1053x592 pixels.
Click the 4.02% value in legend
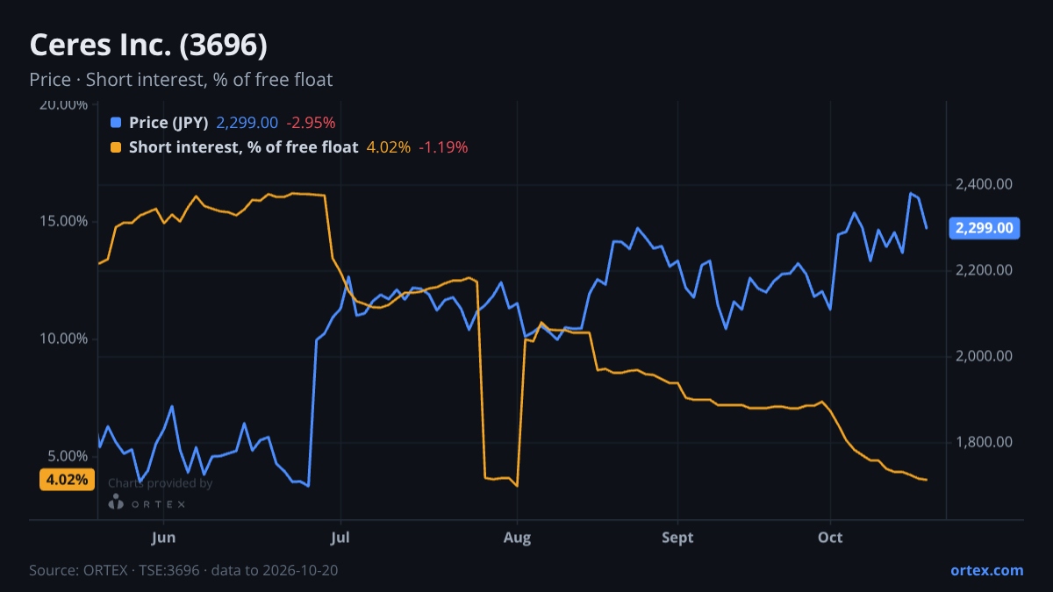(x=388, y=147)
